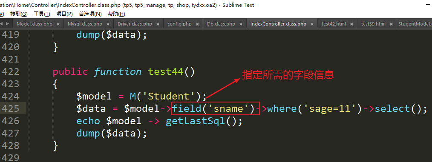Open the 工具(T) menu
Screen dimensions: 432x162
tap(42, 14)
